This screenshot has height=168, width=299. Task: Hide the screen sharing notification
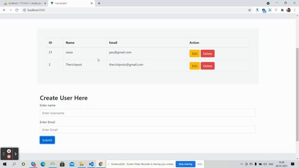(x=199, y=164)
